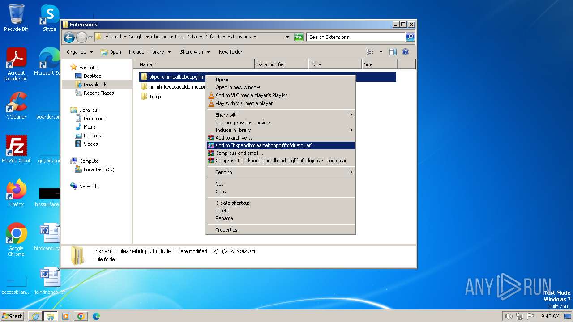This screenshot has height=322, width=573.
Task: Open the joinfinance.rtf desktop file
Action: tap(49, 281)
